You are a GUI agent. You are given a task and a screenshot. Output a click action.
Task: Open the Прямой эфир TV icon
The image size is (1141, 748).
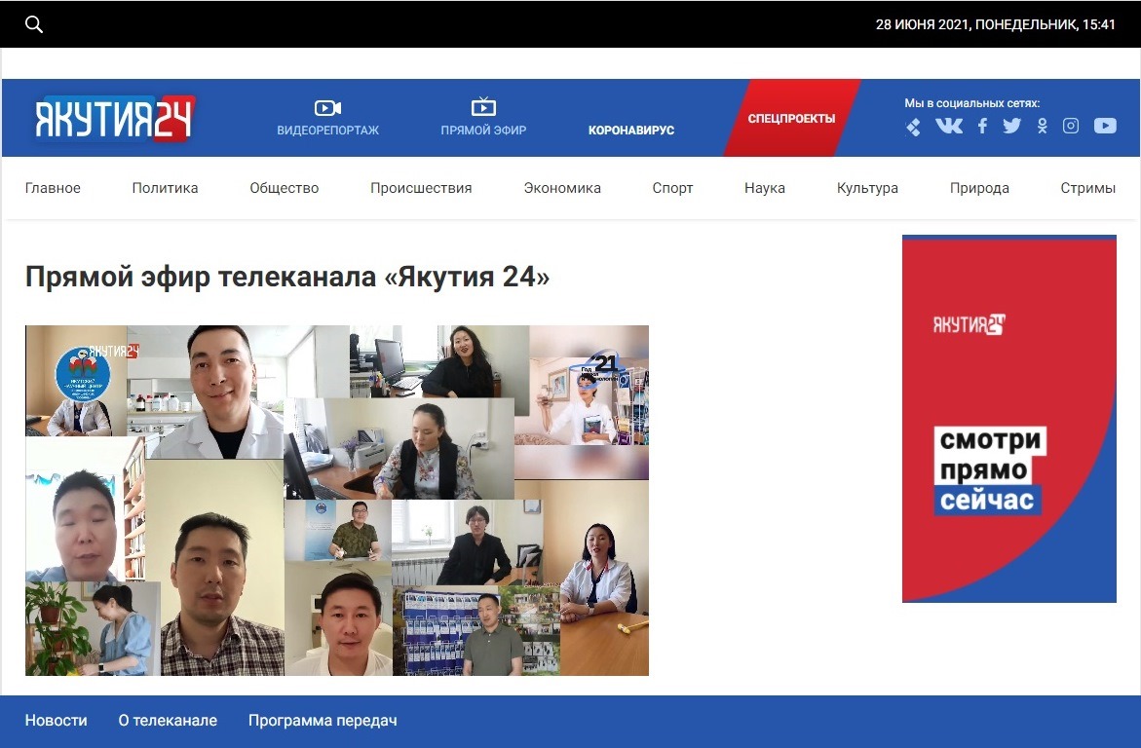[483, 107]
